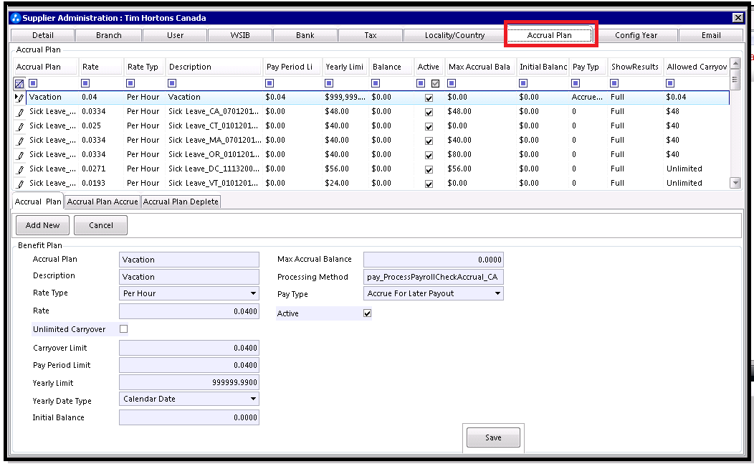Viewport: 754px width, 464px height.
Task: Click the Supplier Administration app icon in title bar
Action: [x=16, y=18]
